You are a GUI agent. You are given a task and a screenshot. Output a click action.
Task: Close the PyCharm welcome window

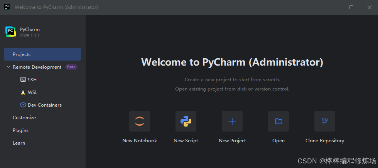pyautogui.click(x=370, y=7)
